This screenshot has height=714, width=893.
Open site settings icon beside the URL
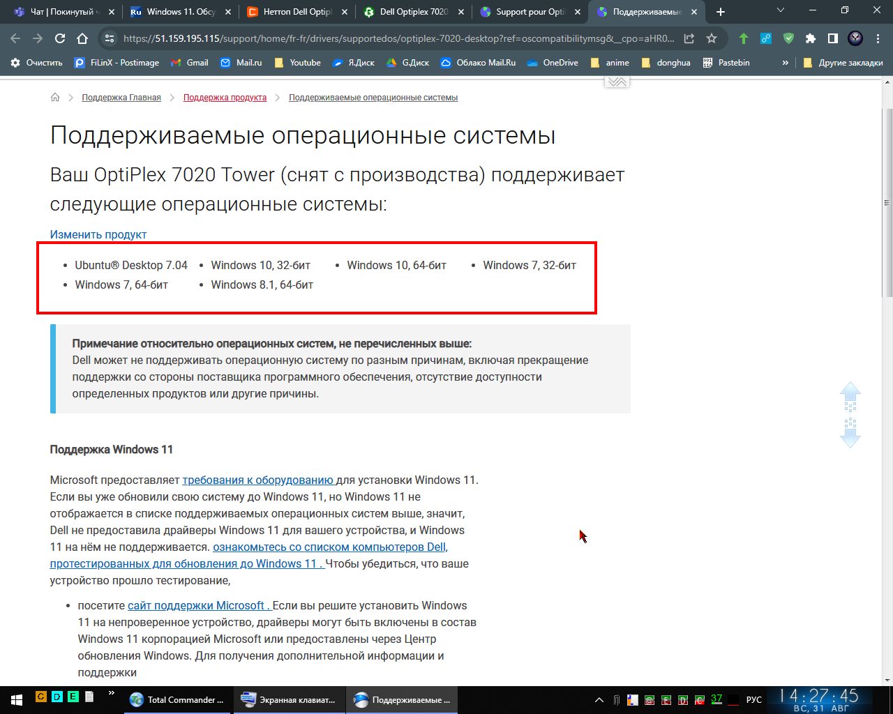click(x=108, y=39)
